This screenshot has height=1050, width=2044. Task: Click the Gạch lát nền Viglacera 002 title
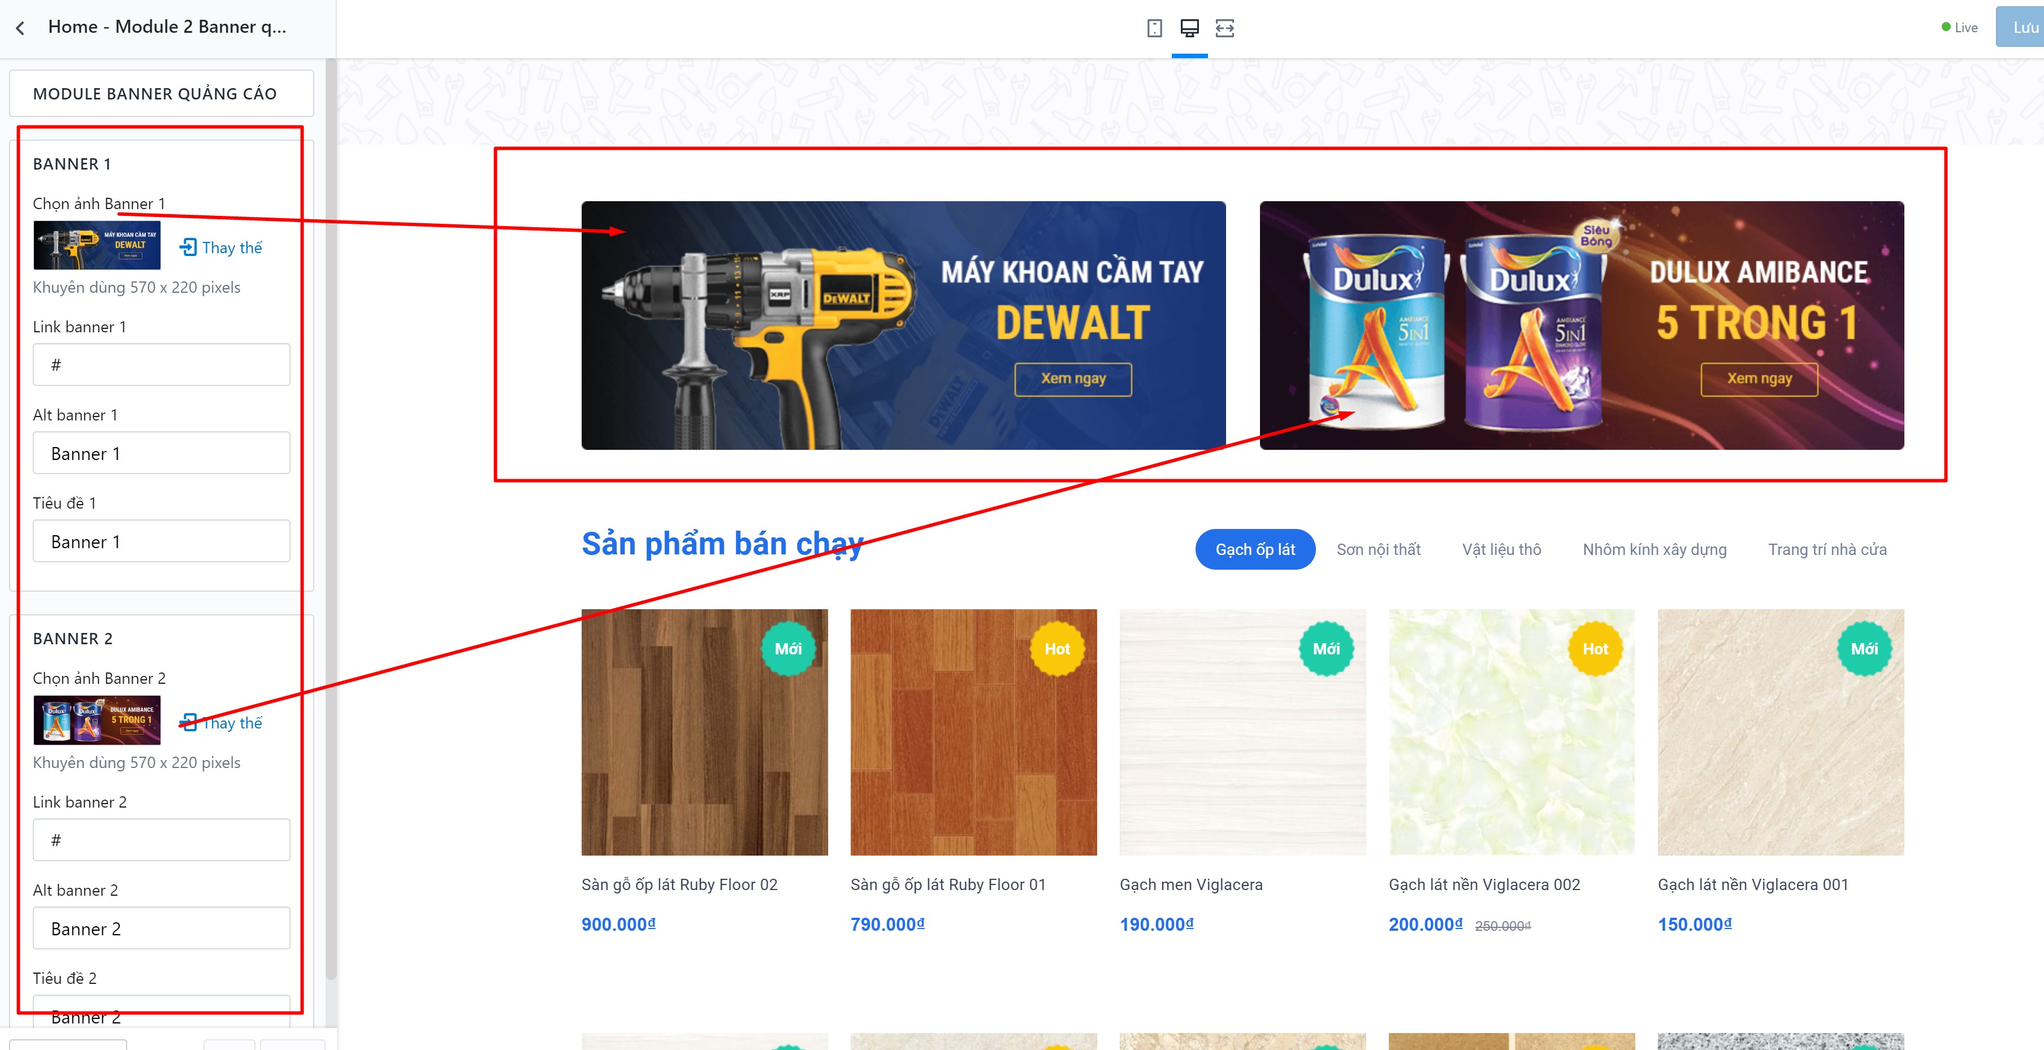click(x=1484, y=884)
